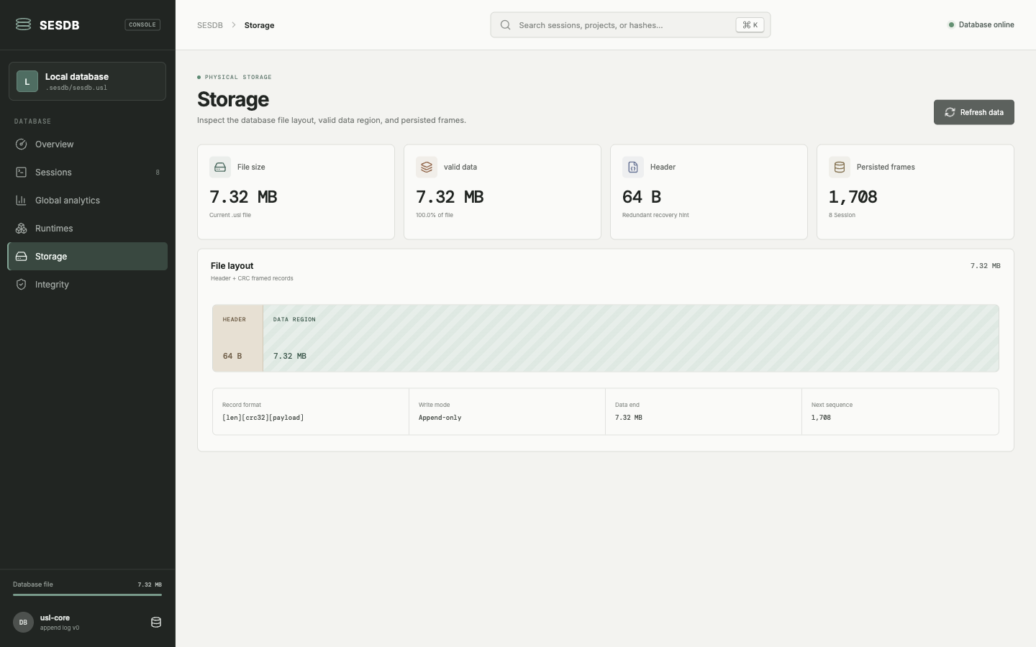The height and width of the screenshot is (647, 1036).
Task: Click the green Database online status dot
Action: tap(951, 24)
